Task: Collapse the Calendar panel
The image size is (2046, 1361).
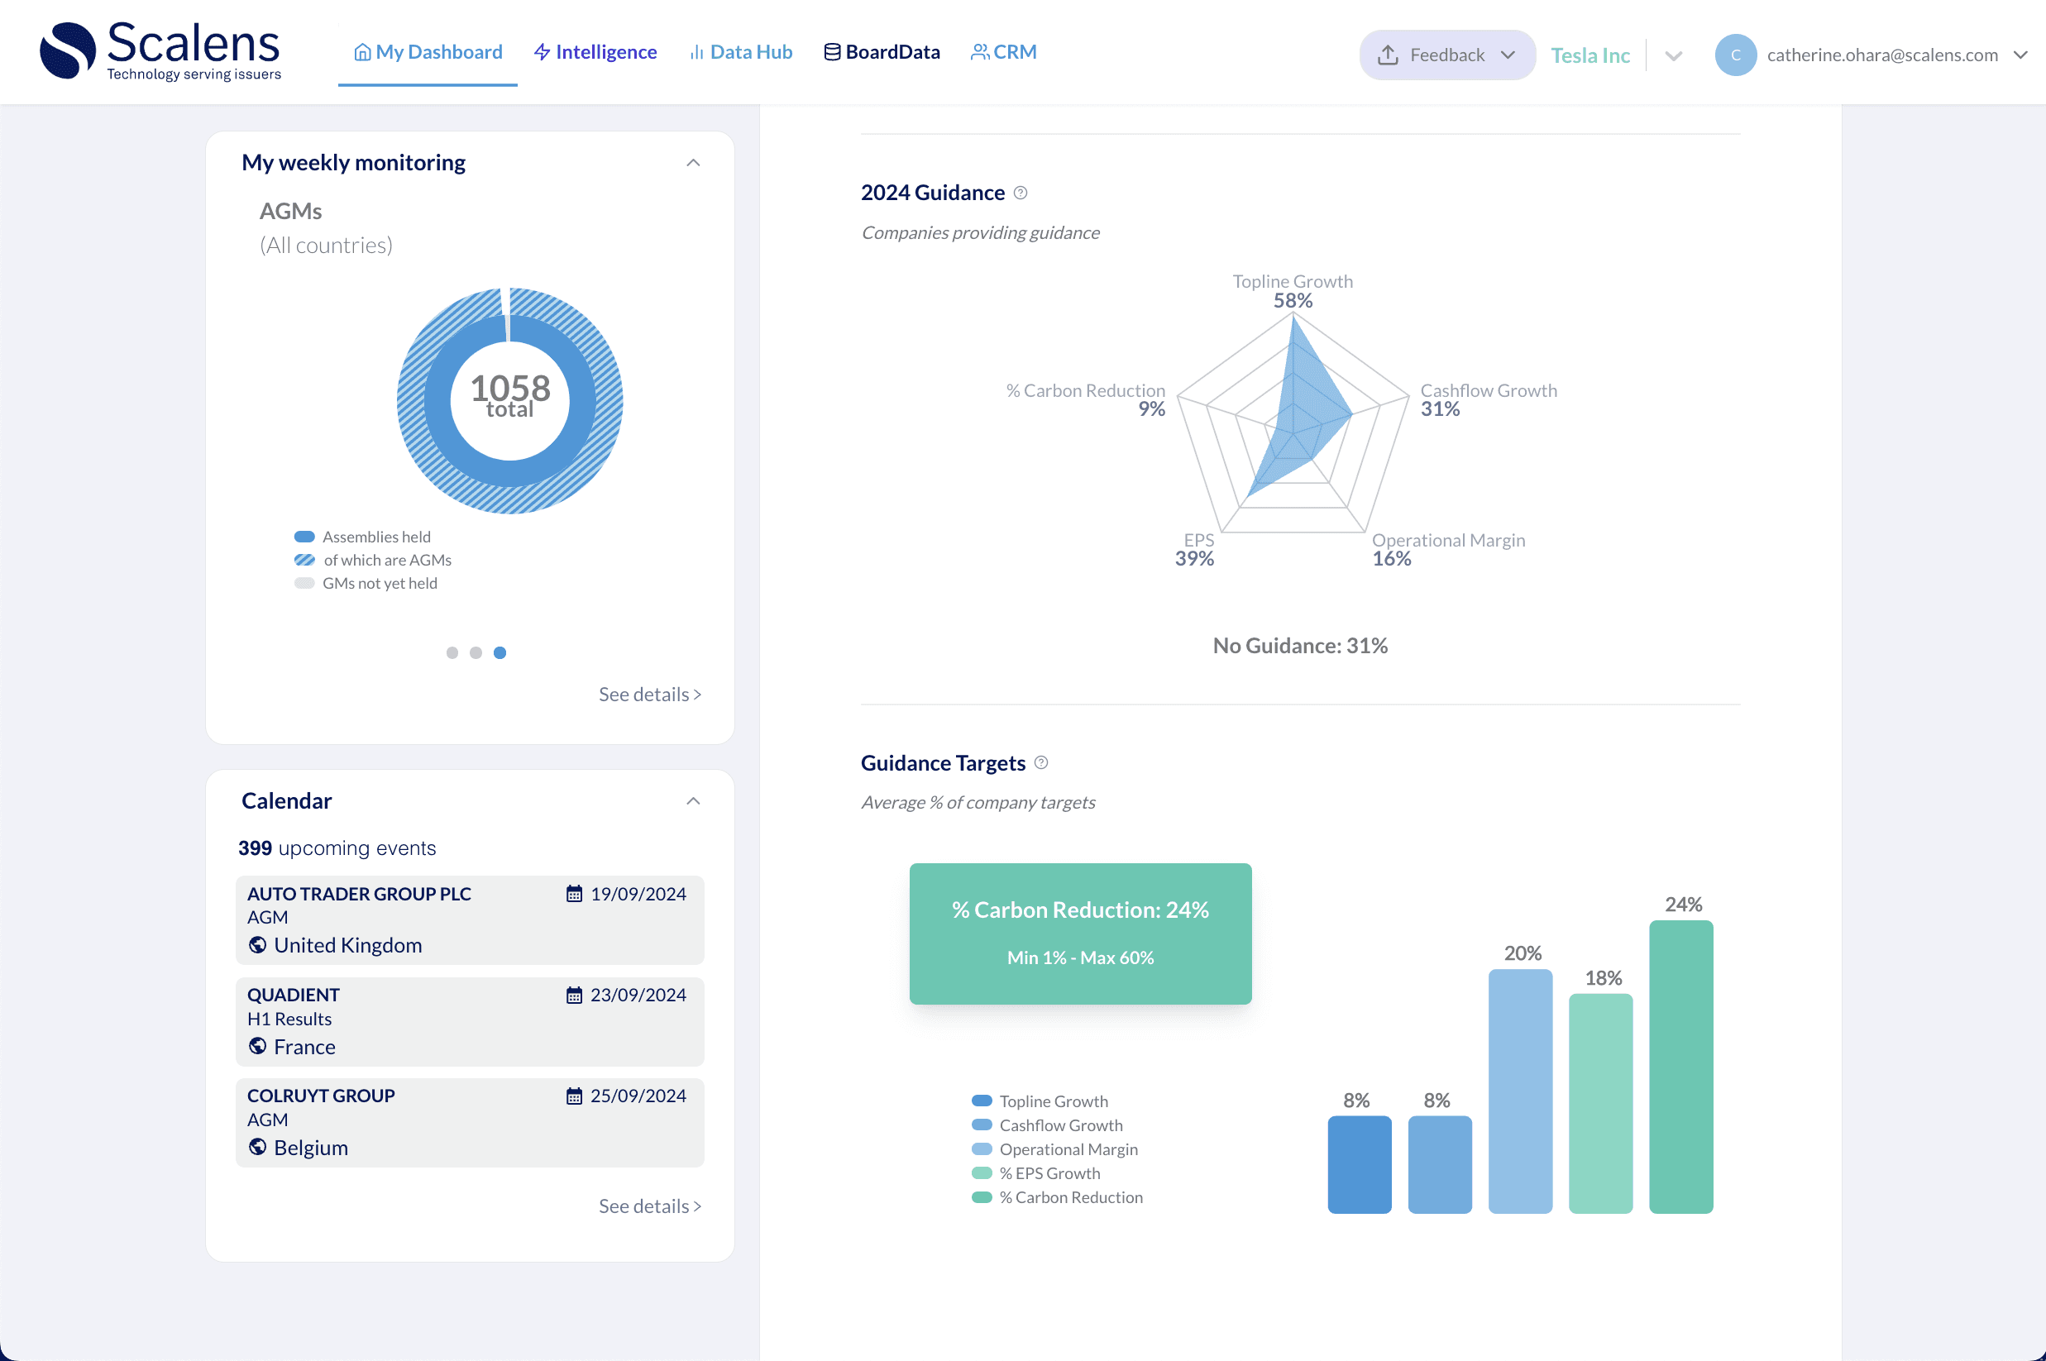Action: tap(693, 801)
